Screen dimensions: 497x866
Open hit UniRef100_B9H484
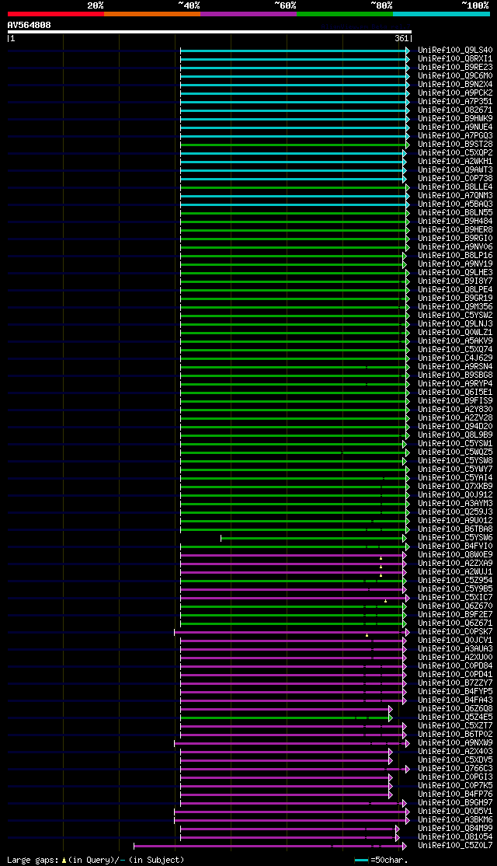point(455,222)
